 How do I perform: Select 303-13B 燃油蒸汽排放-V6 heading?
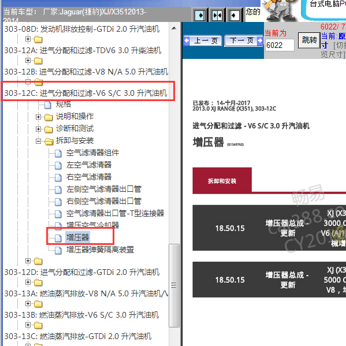pos(81,315)
